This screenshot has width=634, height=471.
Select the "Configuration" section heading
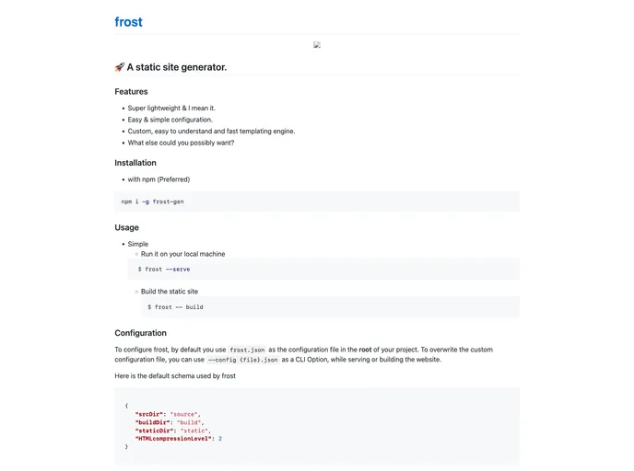click(x=141, y=333)
